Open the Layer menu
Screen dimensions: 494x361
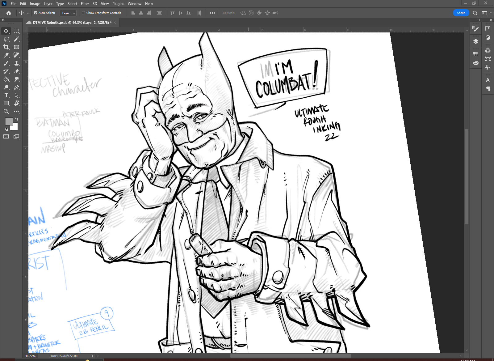48,4
